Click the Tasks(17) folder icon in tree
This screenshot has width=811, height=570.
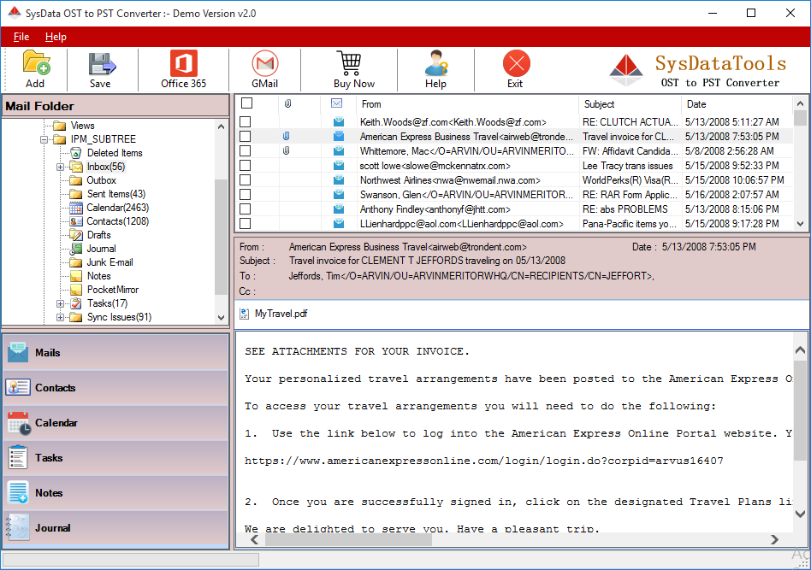pos(75,303)
